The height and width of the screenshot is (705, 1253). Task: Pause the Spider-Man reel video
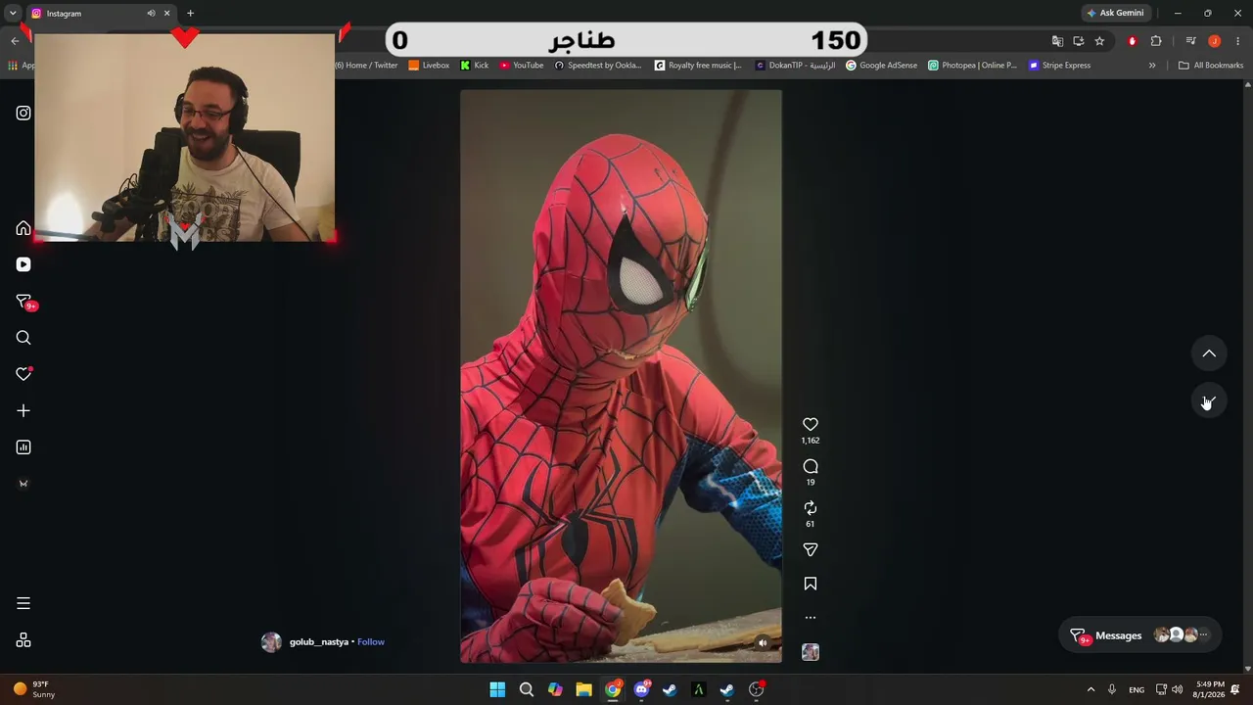click(x=621, y=376)
